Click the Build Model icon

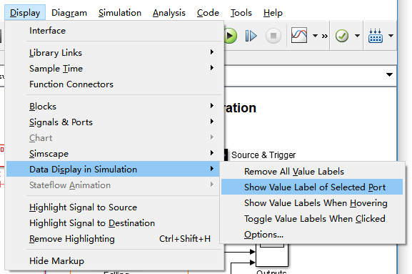376,36
